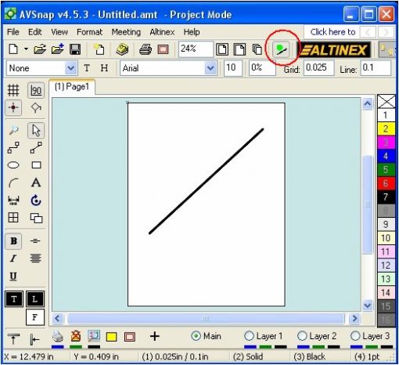Screen dimensions: 399x365
Task: Click the Line width field 0.1
Action: tap(376, 68)
